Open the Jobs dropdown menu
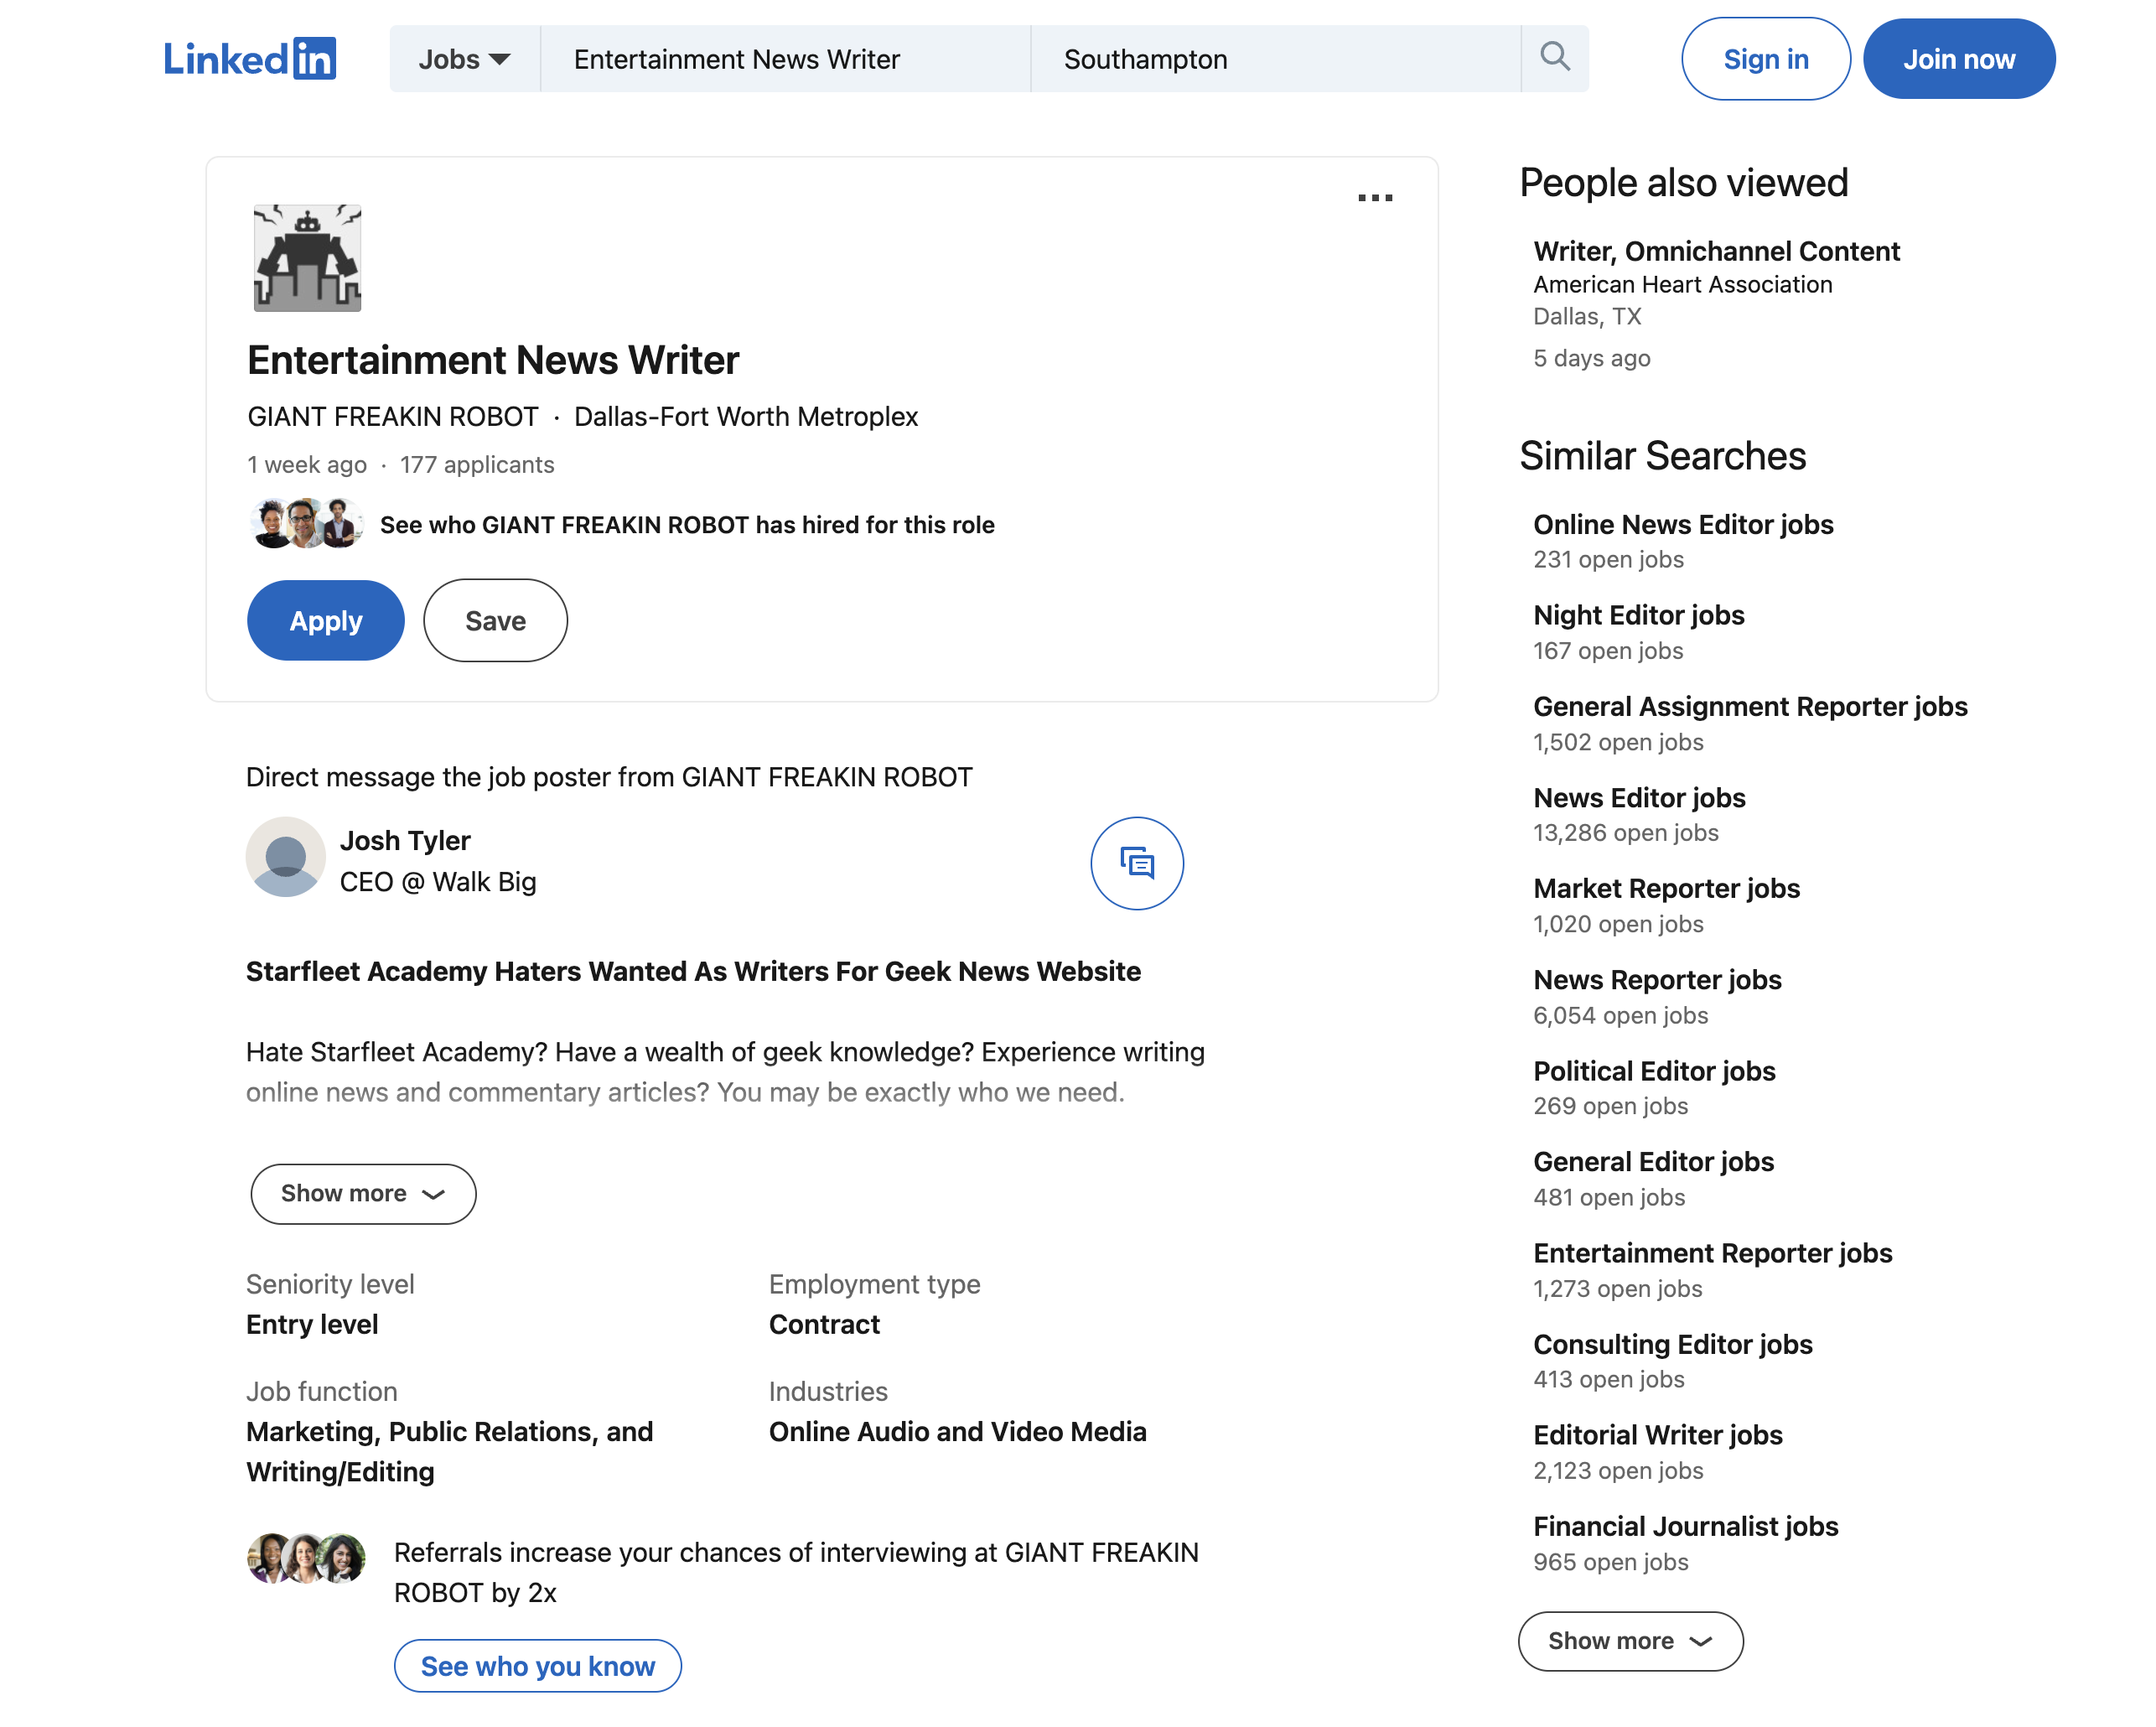 (x=464, y=59)
